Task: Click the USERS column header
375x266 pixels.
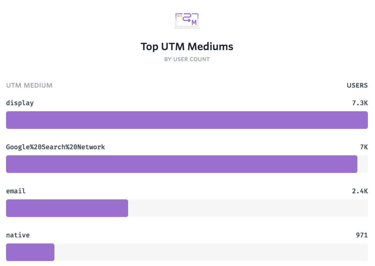Action: 357,85
